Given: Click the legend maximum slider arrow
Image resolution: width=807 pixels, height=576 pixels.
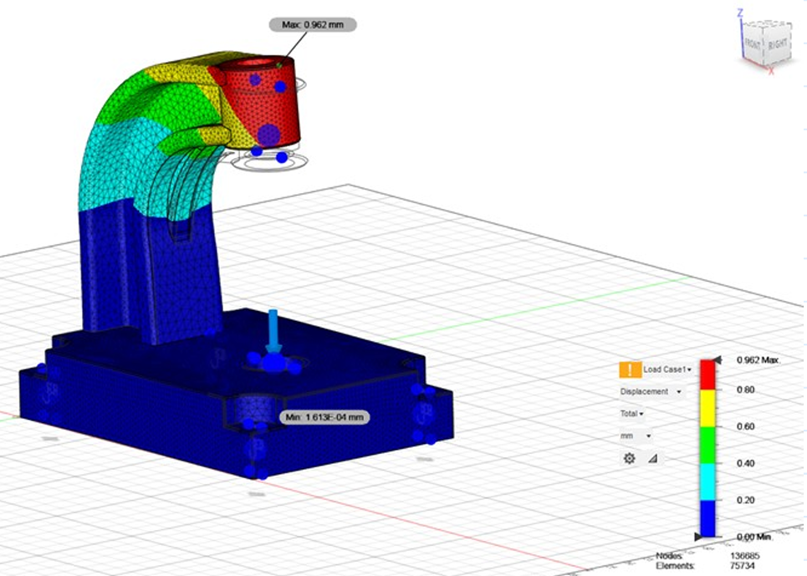Looking at the screenshot, I should (717, 359).
